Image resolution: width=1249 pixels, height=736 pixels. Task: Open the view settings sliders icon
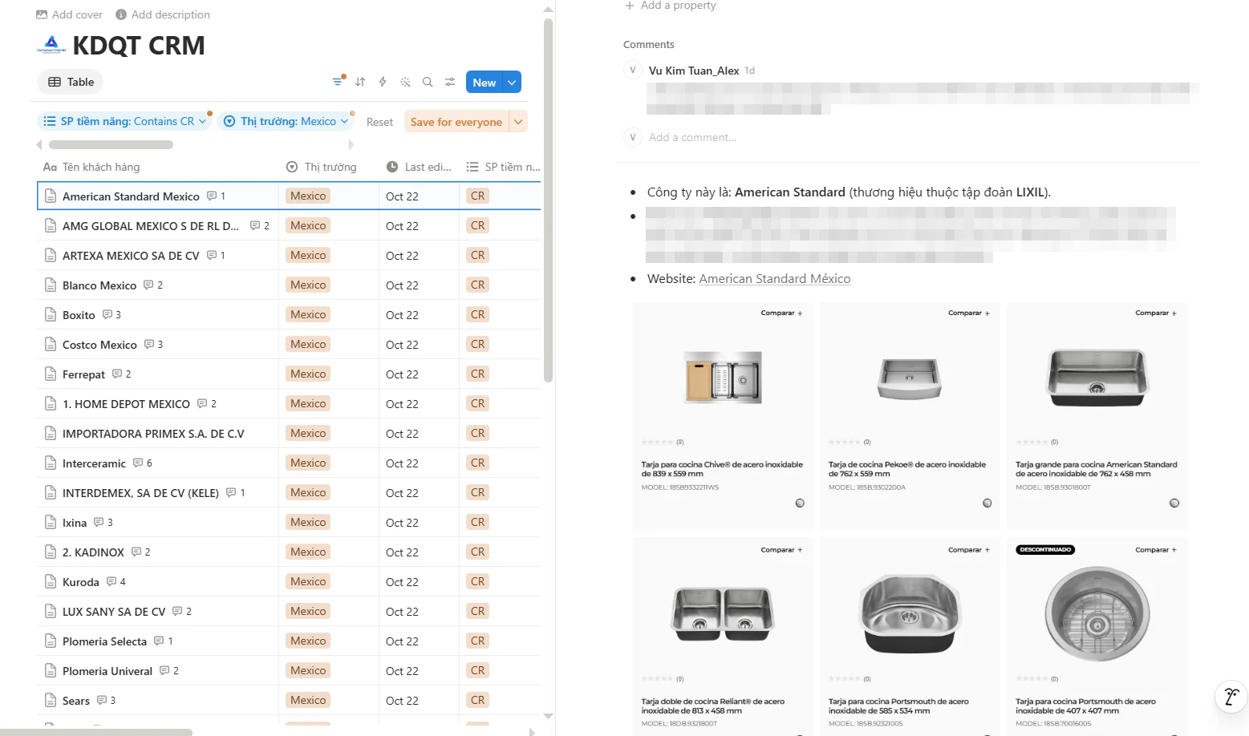click(450, 82)
